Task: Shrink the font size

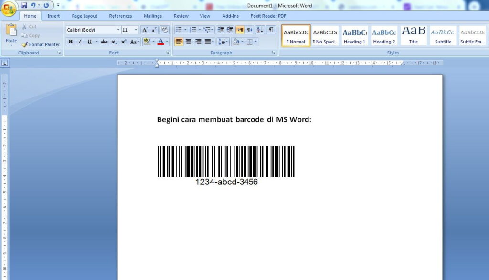Action: [154, 30]
